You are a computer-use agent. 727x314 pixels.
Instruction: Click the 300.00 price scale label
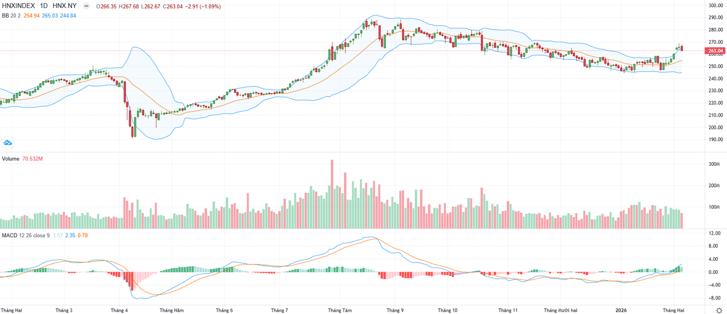[x=716, y=5]
